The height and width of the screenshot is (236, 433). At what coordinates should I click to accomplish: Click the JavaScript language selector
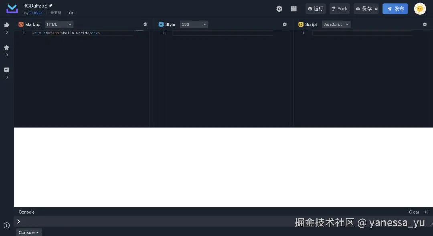click(x=336, y=24)
